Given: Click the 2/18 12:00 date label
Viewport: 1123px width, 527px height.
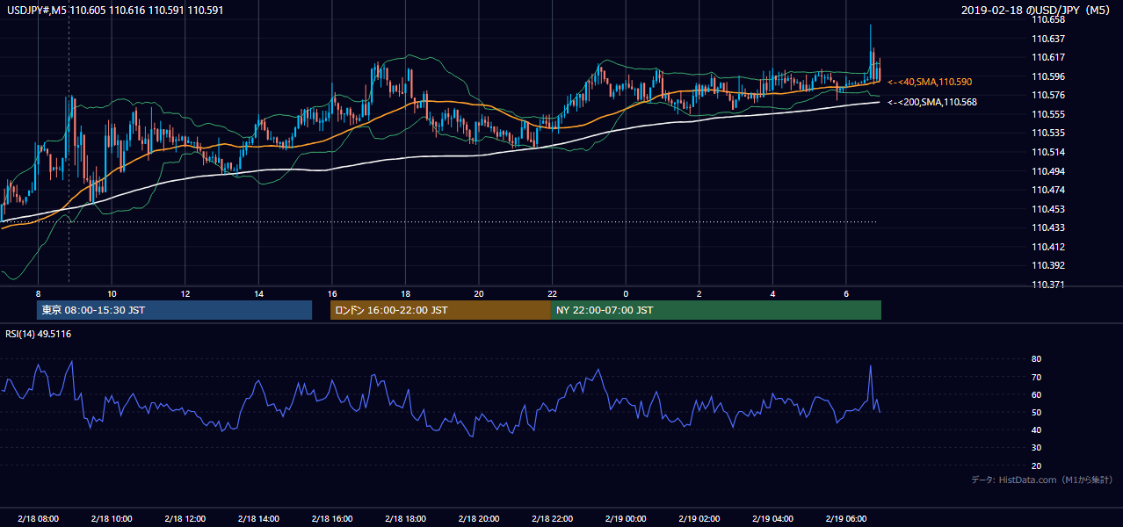Looking at the screenshot, I should 185,519.
